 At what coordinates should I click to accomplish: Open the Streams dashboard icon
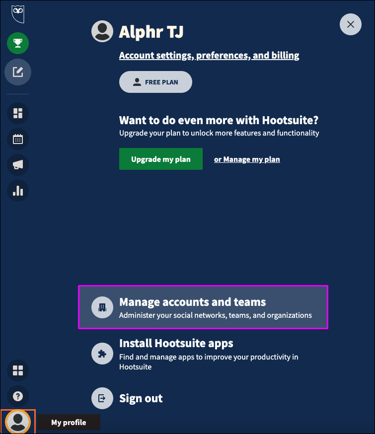tap(18, 113)
